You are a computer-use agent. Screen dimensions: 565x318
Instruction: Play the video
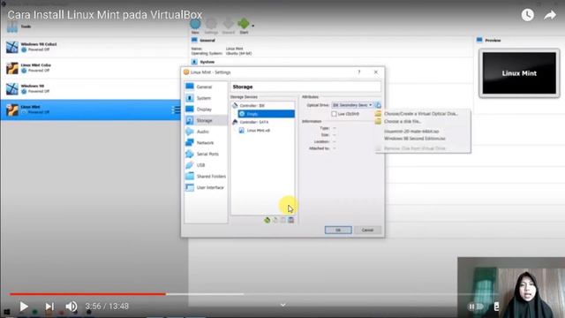24,307
